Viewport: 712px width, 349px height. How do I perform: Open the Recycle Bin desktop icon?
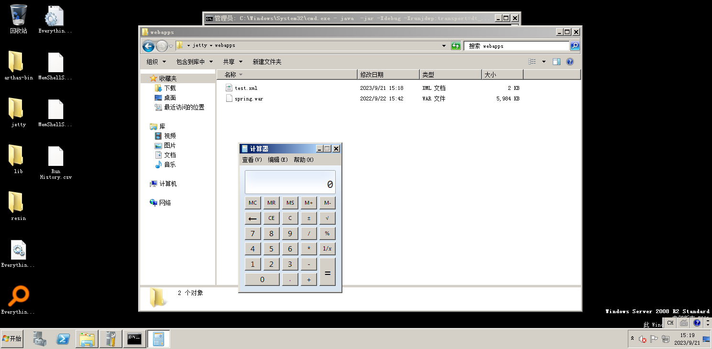pos(19,19)
